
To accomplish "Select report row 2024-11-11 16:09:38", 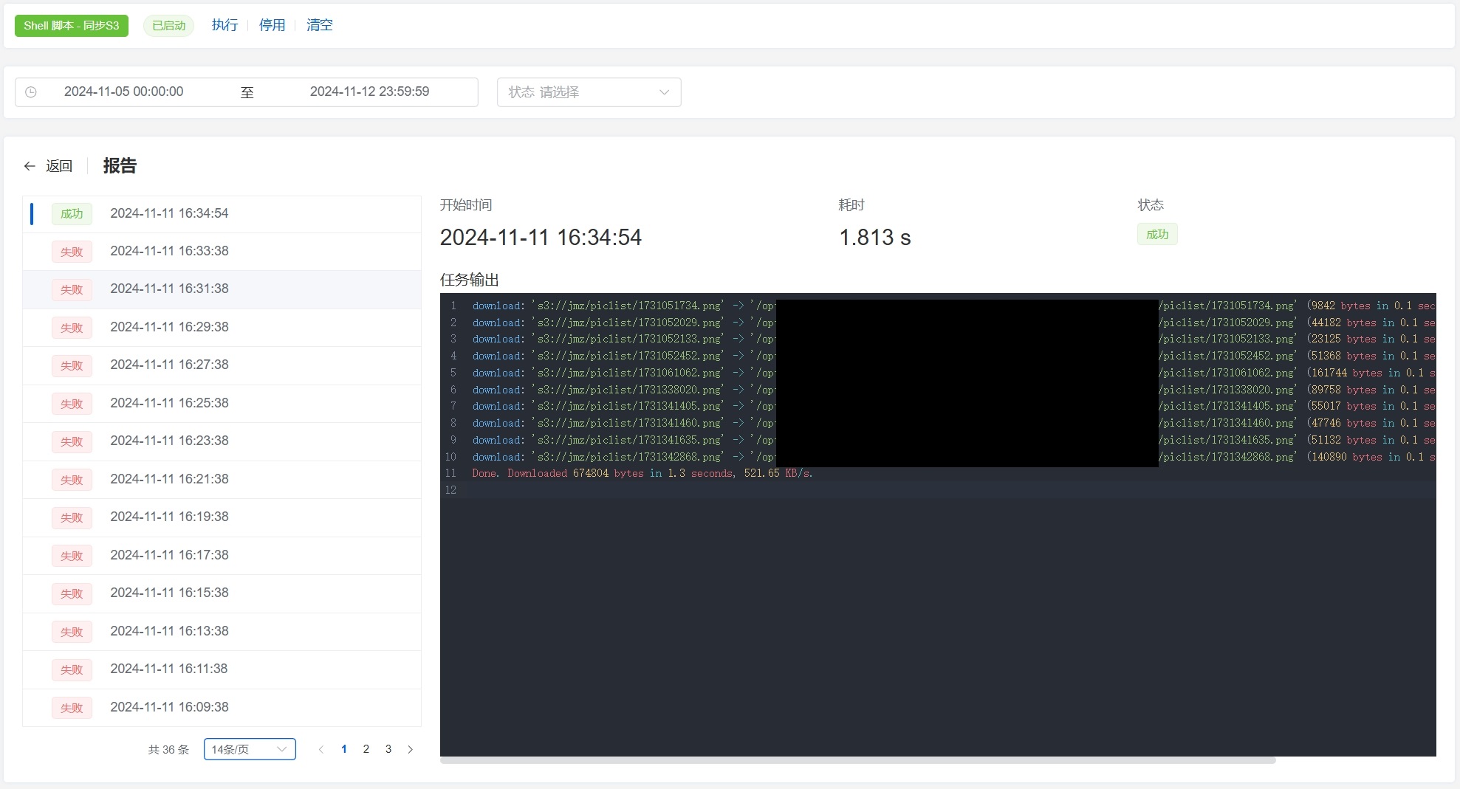I will 222,708.
